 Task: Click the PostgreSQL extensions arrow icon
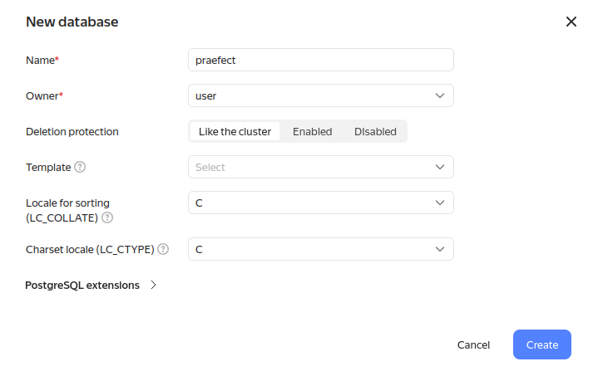point(153,285)
